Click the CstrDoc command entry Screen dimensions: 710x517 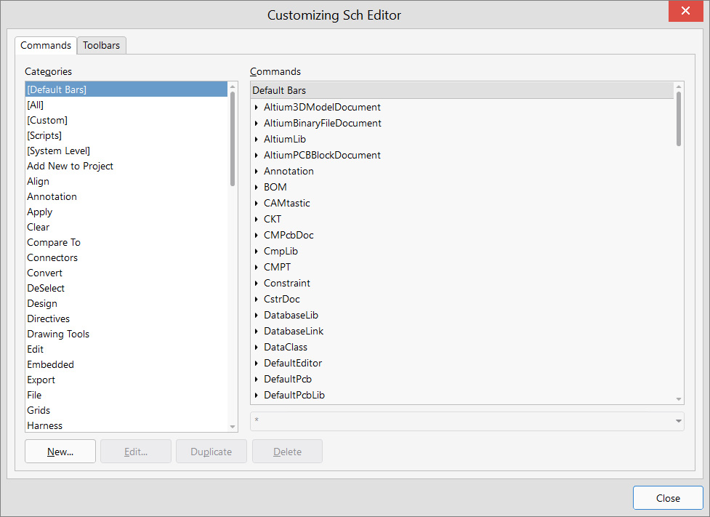[x=282, y=299]
